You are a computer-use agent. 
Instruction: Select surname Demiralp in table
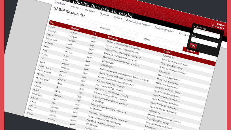65,68
